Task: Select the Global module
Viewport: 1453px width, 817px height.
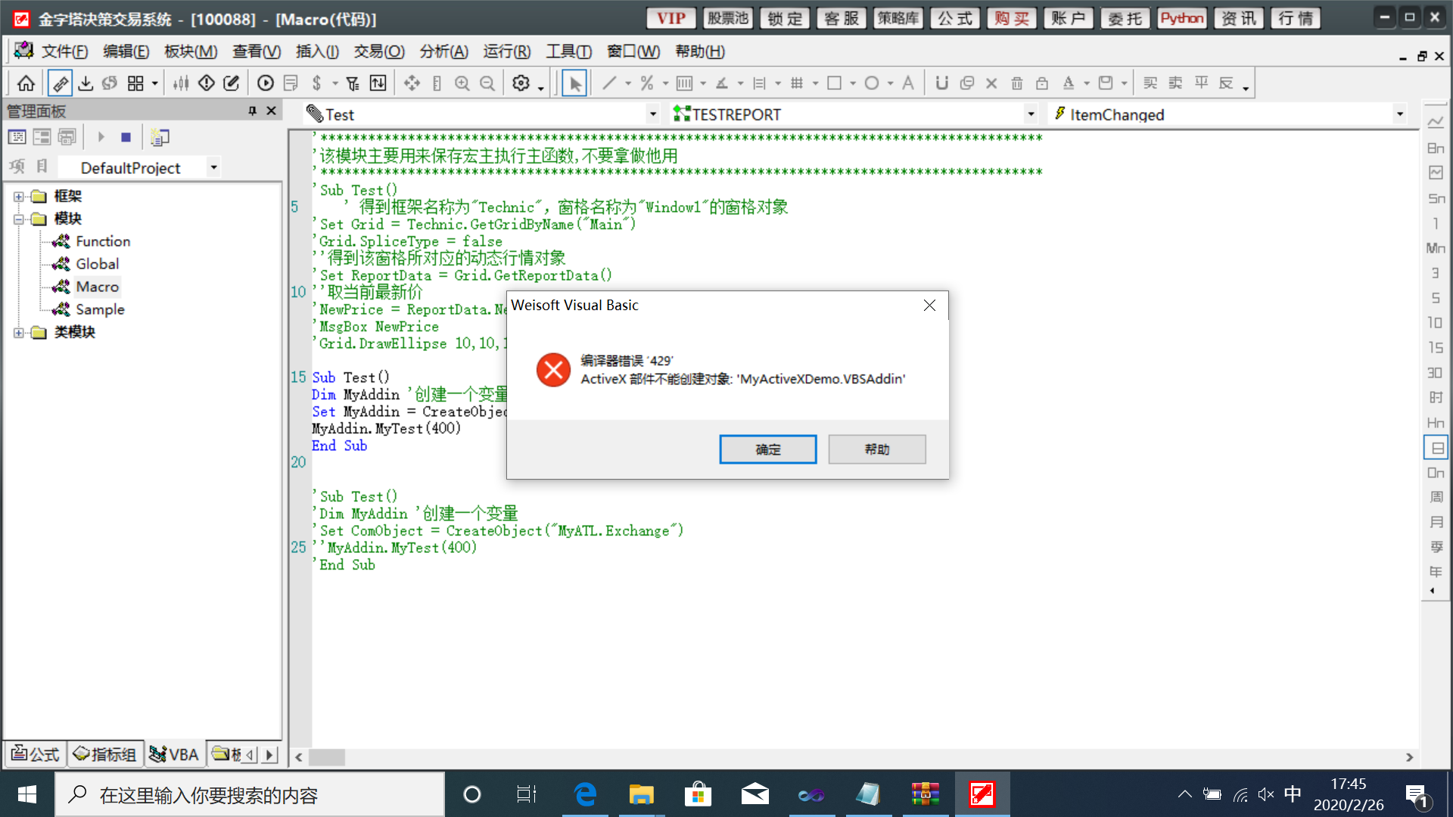Action: 97,264
